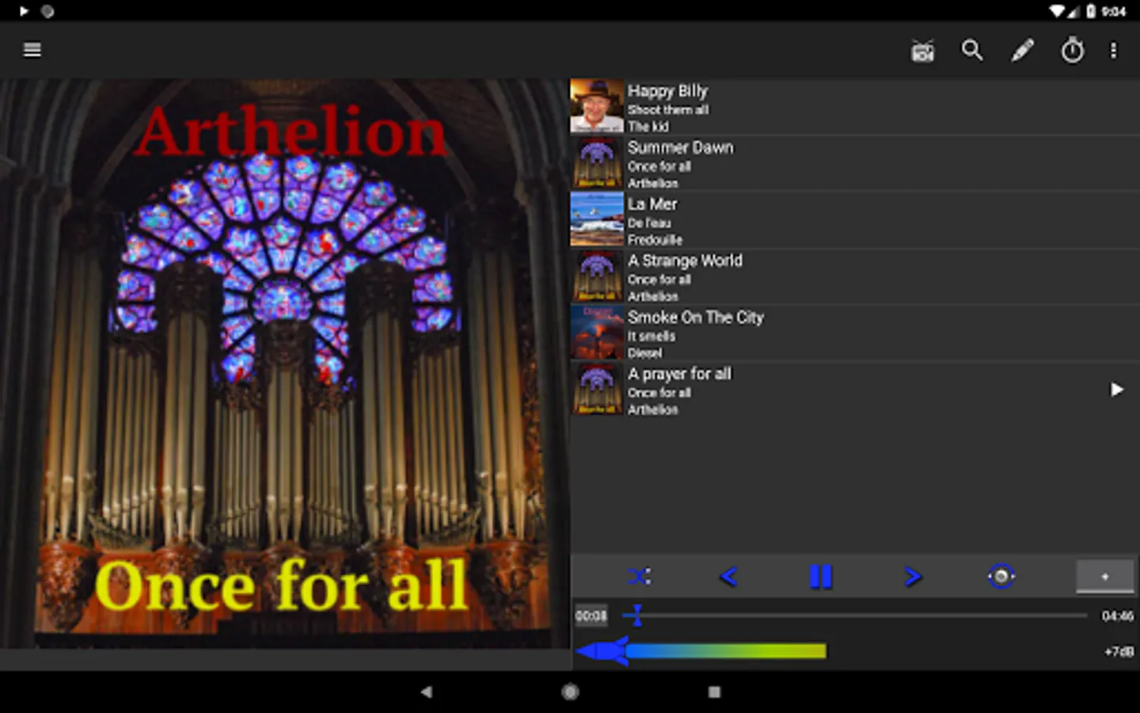1140x713 pixels.
Task: Open the sleep timer stopwatch icon
Action: pos(1072,51)
